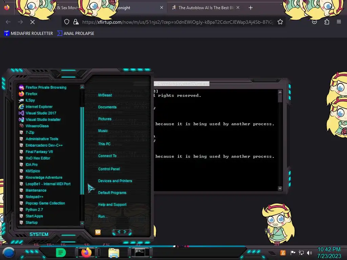This screenshot has width=347, height=260.
Task: Open Popcap Game Collection folder
Action: [x=42, y=203]
